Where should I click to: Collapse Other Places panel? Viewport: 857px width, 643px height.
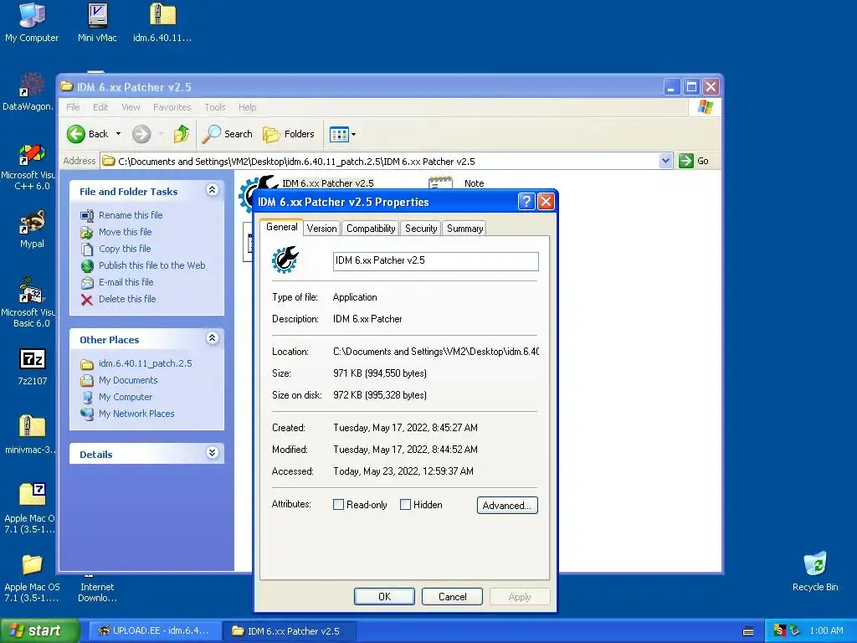212,338
